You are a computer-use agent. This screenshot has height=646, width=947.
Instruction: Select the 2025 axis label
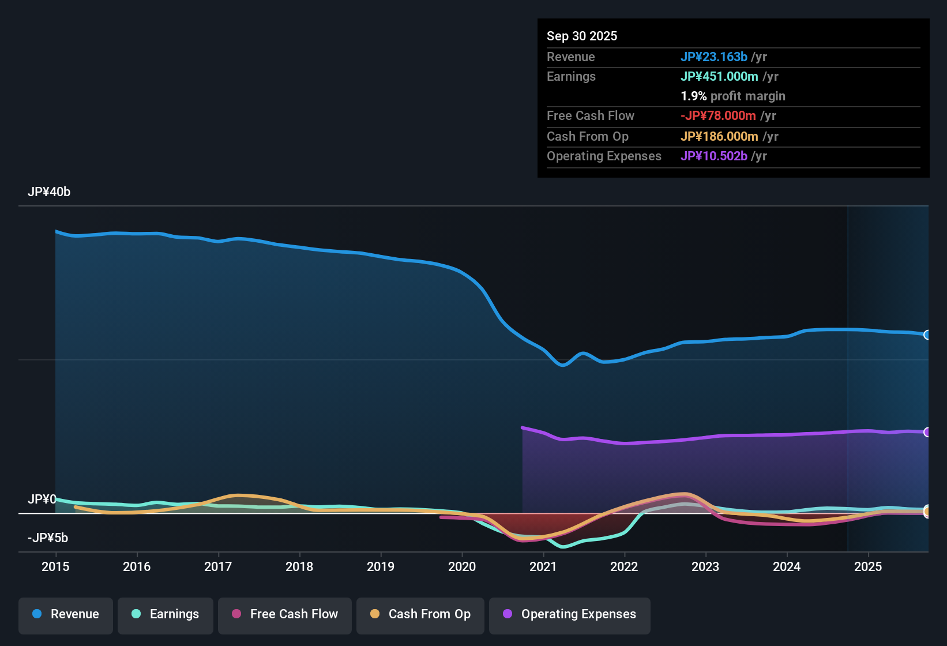(869, 567)
